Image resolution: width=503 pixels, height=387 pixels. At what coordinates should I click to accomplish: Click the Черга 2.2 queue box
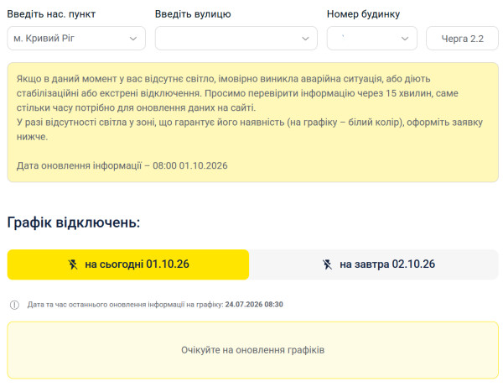[x=462, y=39]
